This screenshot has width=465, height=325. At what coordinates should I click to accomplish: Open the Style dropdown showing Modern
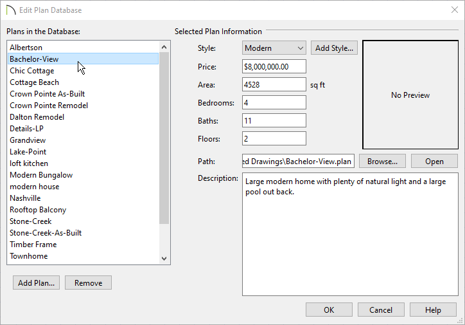(274, 48)
